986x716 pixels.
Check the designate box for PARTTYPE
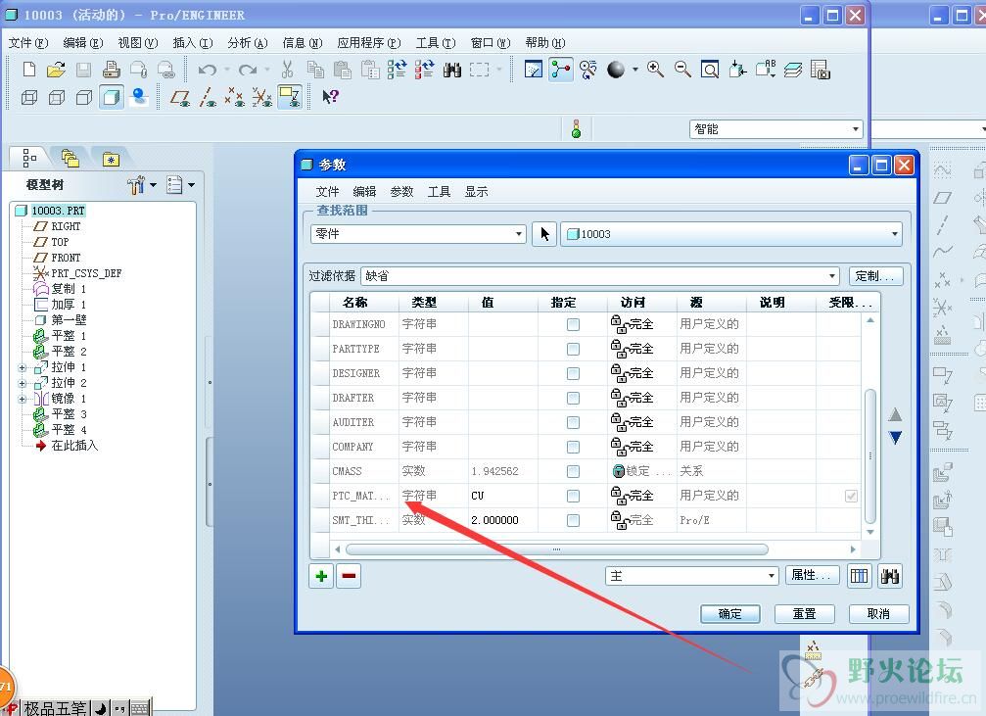pyautogui.click(x=573, y=349)
